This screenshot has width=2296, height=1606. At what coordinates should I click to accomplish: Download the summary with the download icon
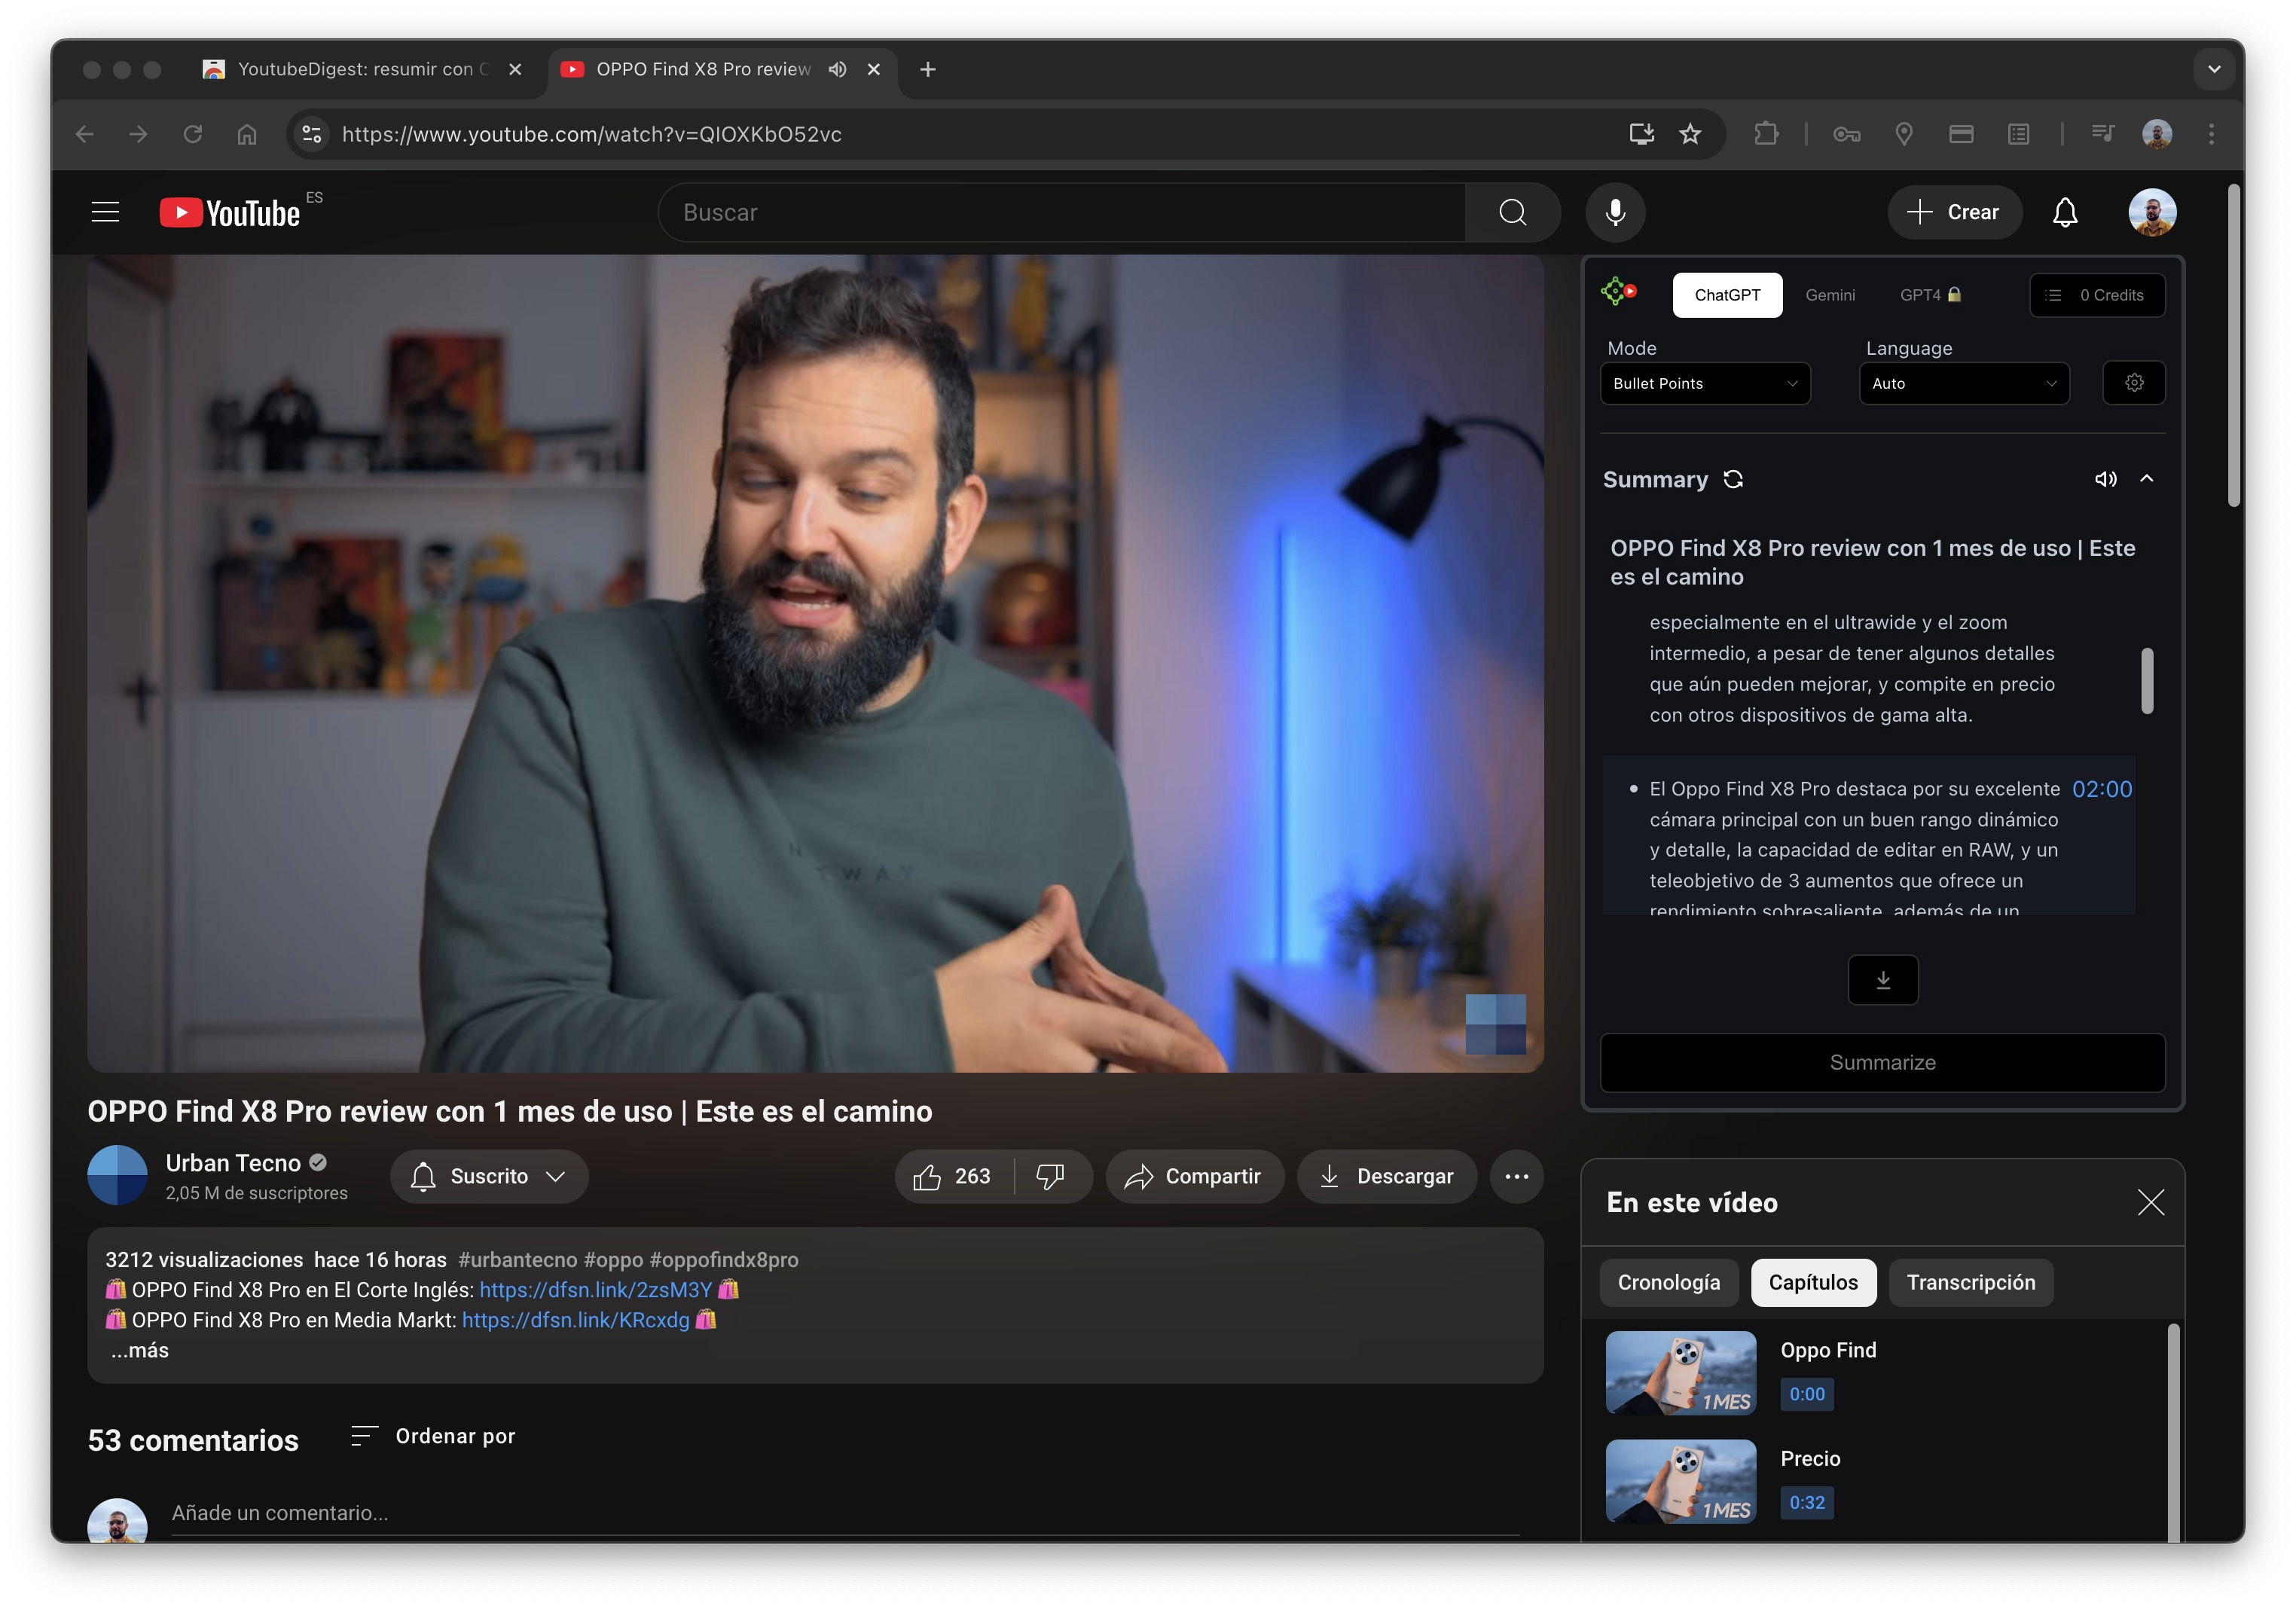tap(1883, 980)
